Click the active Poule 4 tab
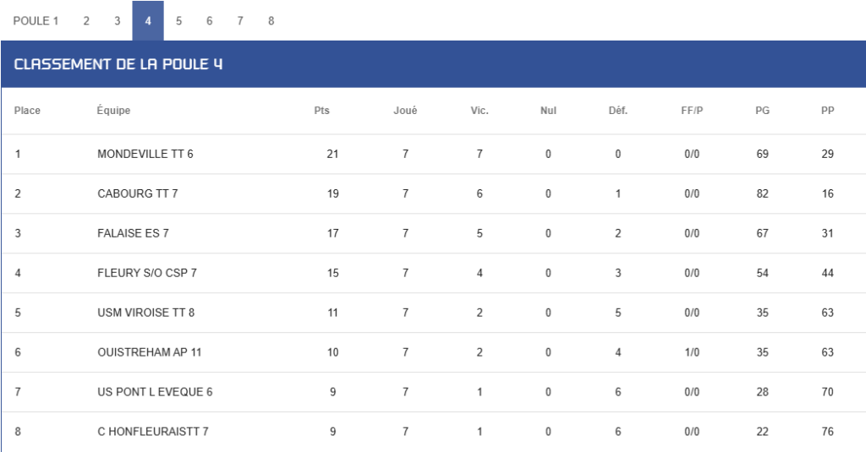 click(148, 21)
